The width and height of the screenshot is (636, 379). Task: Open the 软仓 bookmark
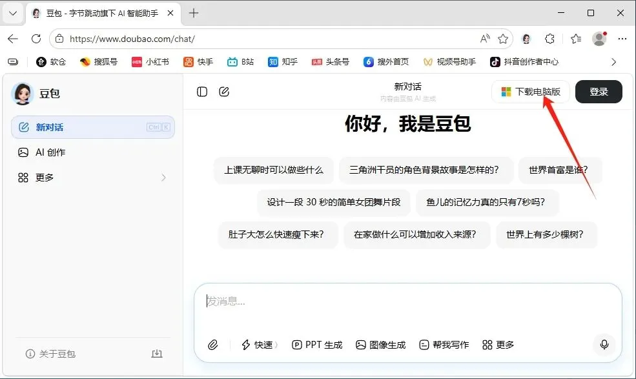coord(51,62)
